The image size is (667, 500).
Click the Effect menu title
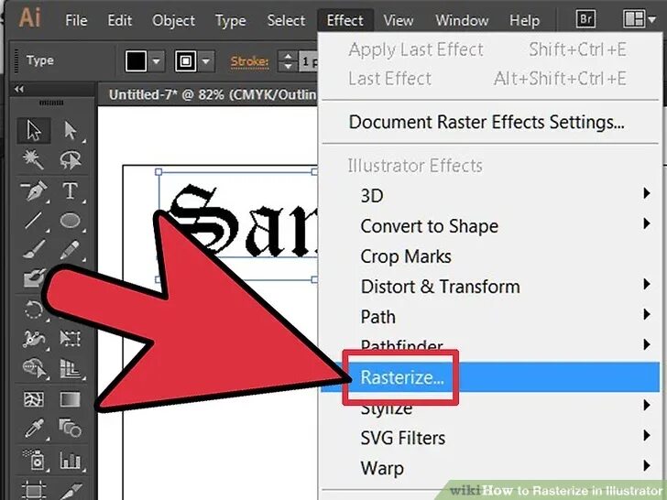click(x=345, y=20)
